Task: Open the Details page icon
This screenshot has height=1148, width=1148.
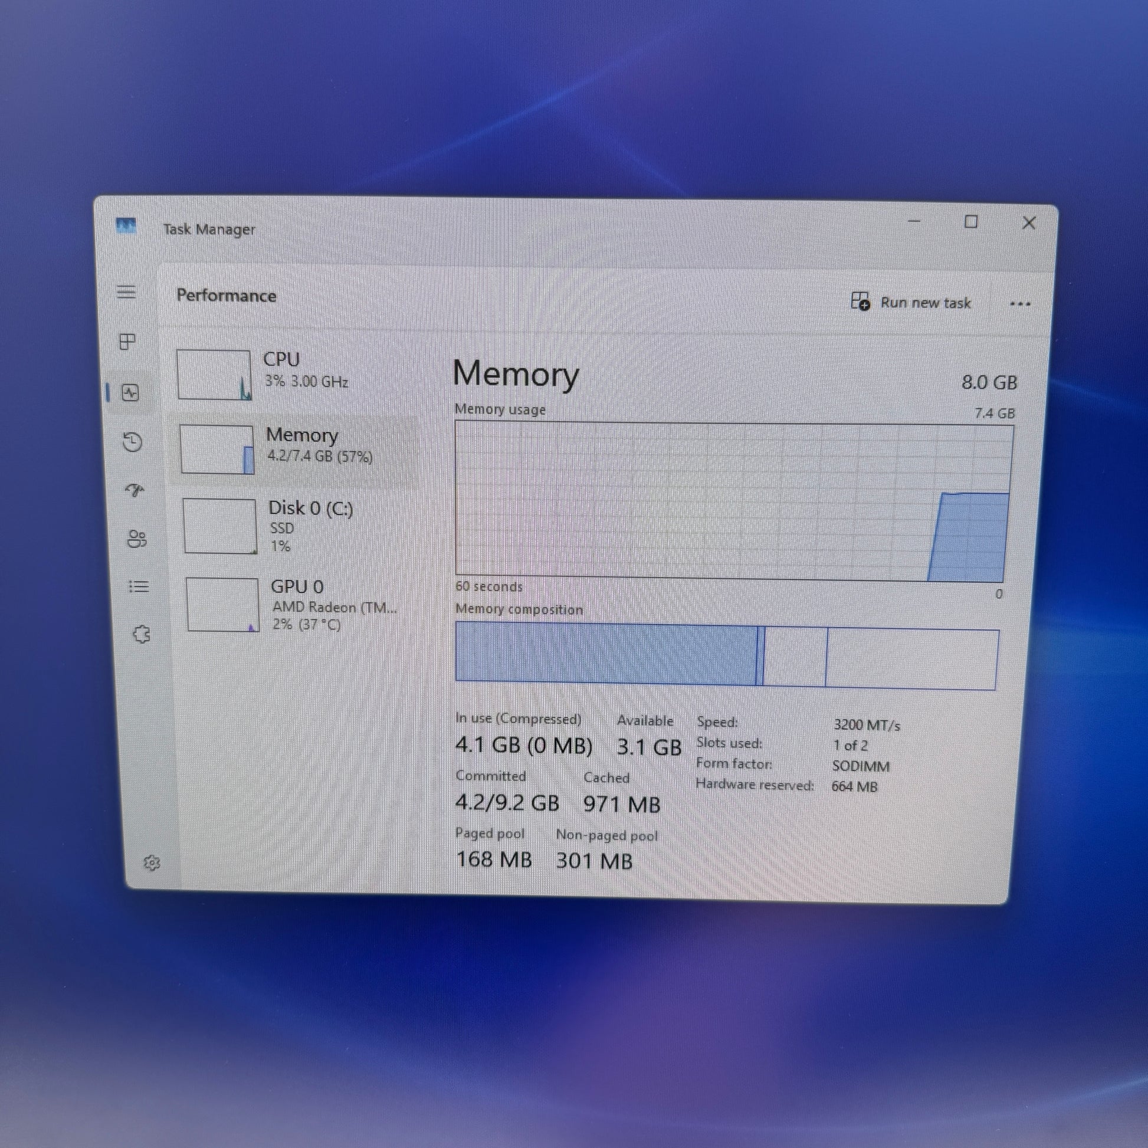Action: tap(139, 586)
